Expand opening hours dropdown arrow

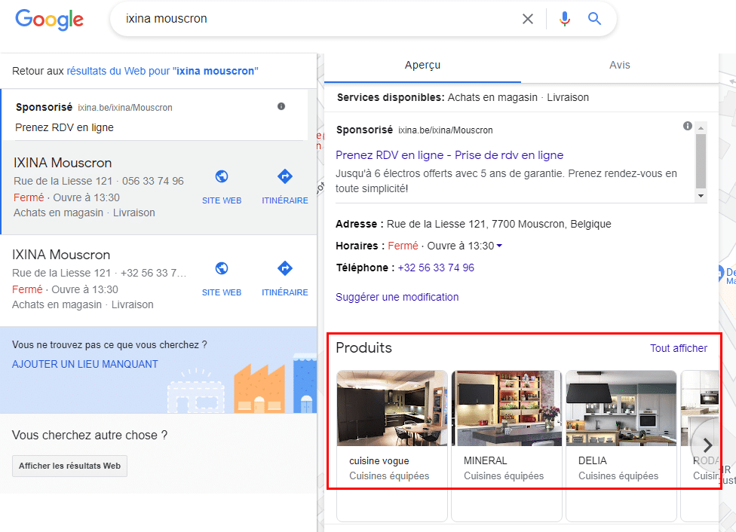[499, 246]
